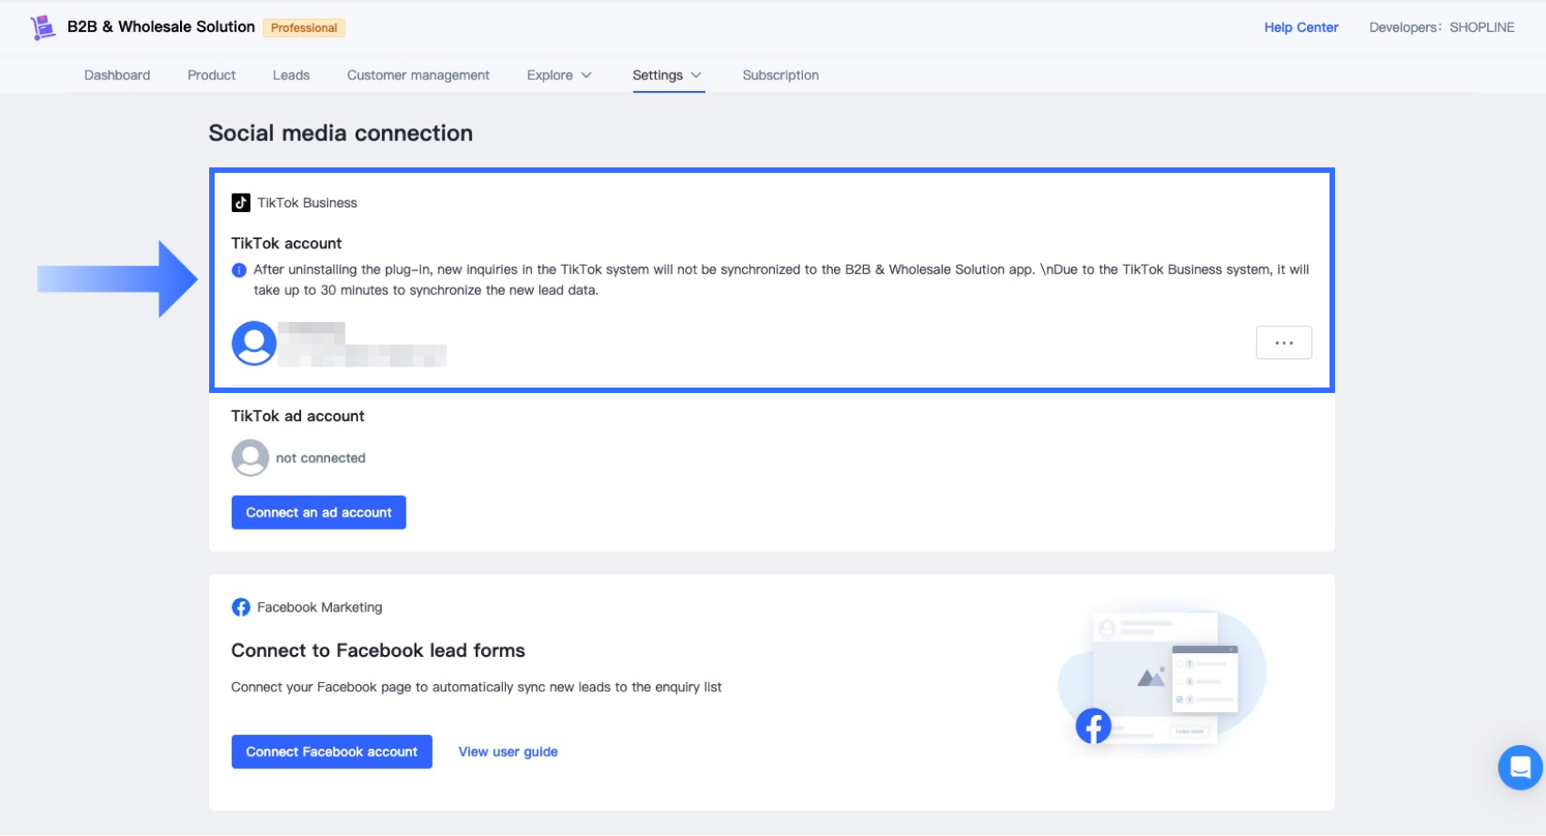Click the Facebook Marketing logo icon
Image resolution: width=1546 pixels, height=836 pixels.
coord(241,608)
